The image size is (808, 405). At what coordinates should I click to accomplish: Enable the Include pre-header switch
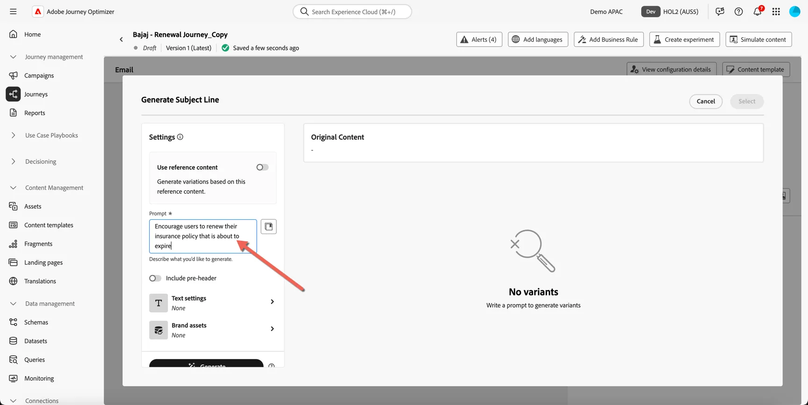click(x=155, y=278)
